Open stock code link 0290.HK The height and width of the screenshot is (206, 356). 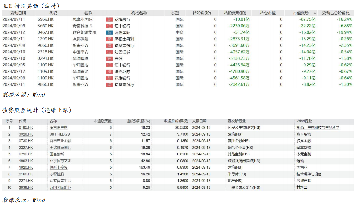tap(26, 154)
